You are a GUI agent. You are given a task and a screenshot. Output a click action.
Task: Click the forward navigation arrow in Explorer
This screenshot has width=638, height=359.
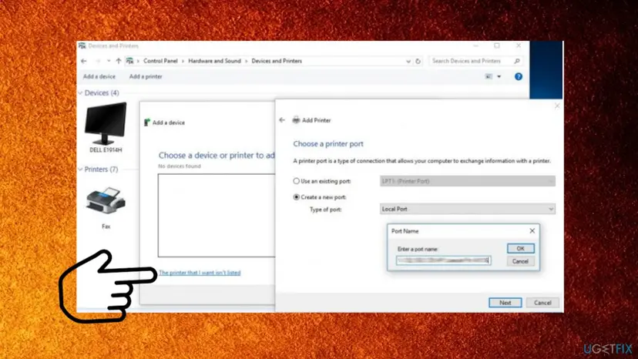[x=98, y=61]
